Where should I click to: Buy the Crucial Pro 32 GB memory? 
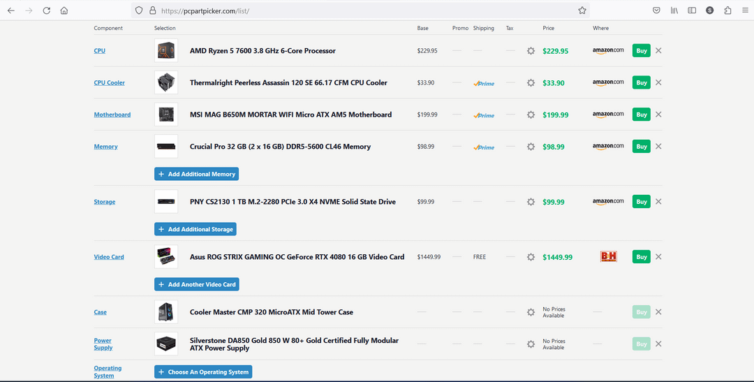642,146
